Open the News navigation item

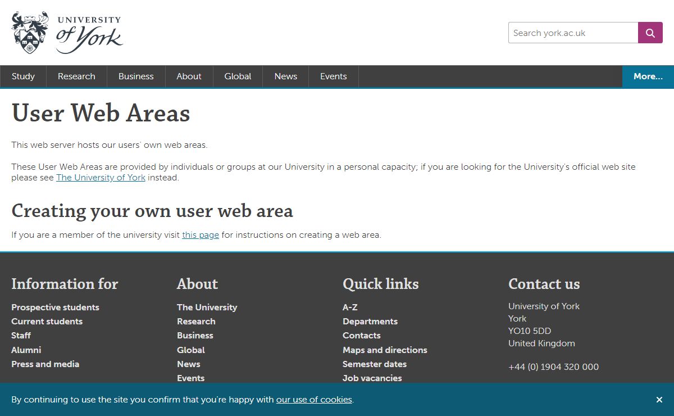click(285, 76)
